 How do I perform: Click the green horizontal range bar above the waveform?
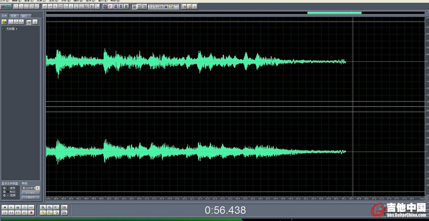point(334,13)
